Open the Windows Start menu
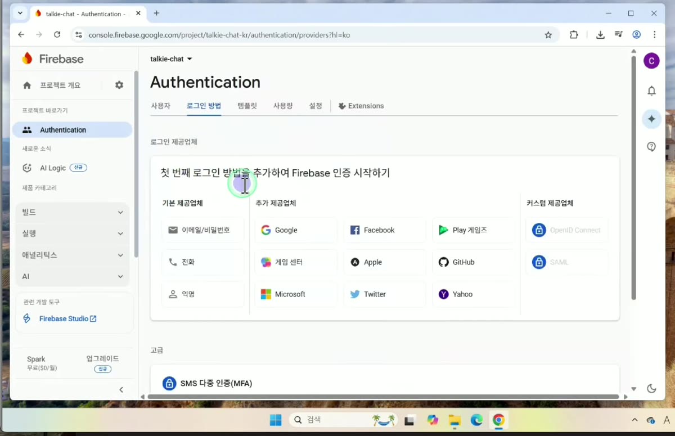This screenshot has height=436, width=675. [x=276, y=420]
